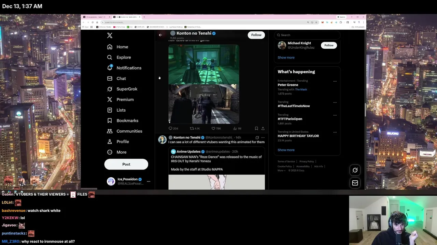This screenshot has height=245, width=437.
Task: Bookmark this page with the star icon
Action: click(x=316, y=22)
